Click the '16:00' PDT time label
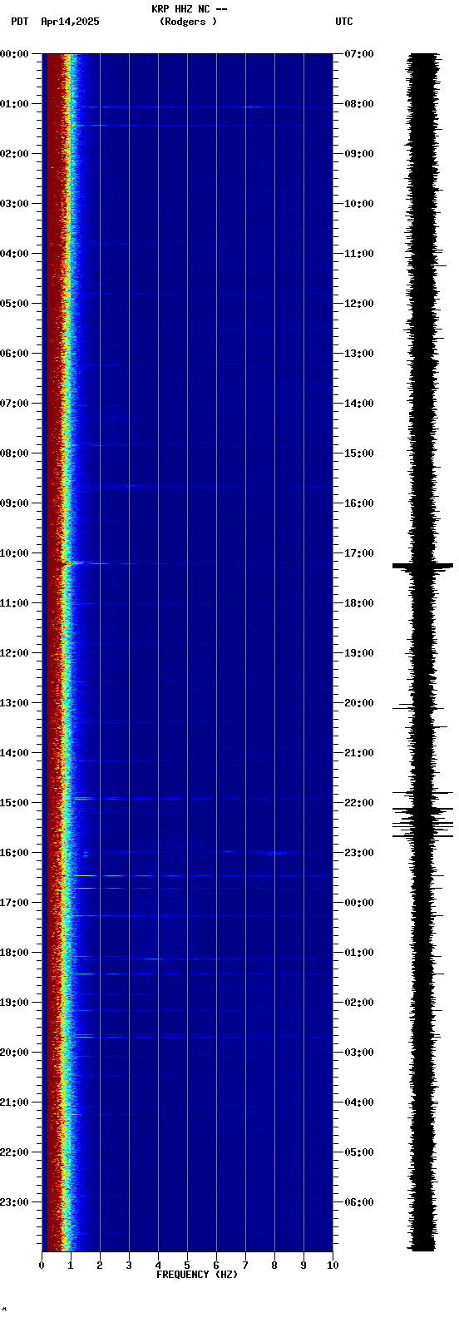The width and height of the screenshot is (459, 1318). point(14,853)
